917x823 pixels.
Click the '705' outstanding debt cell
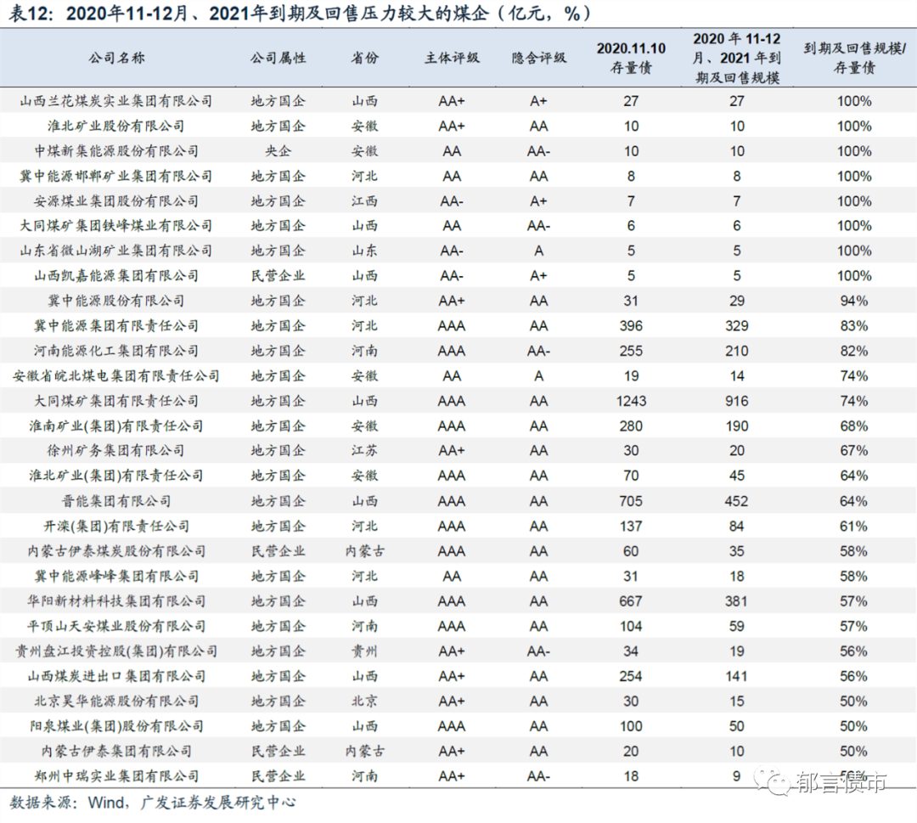[631, 501]
